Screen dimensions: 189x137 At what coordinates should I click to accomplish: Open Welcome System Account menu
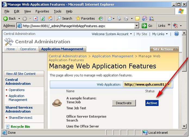coord(112,34)
